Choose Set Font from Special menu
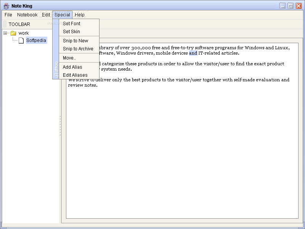 [x=79, y=24]
